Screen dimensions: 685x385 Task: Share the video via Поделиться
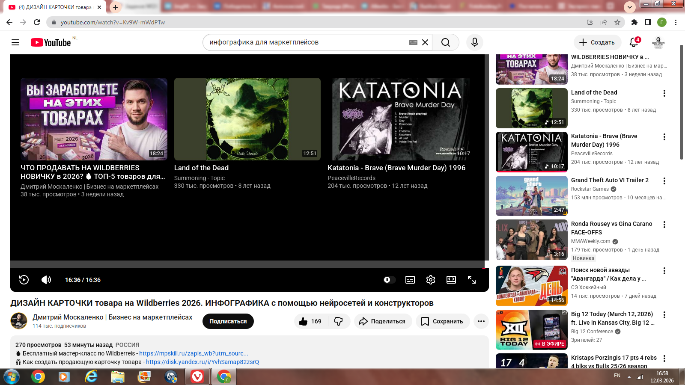[x=383, y=321]
